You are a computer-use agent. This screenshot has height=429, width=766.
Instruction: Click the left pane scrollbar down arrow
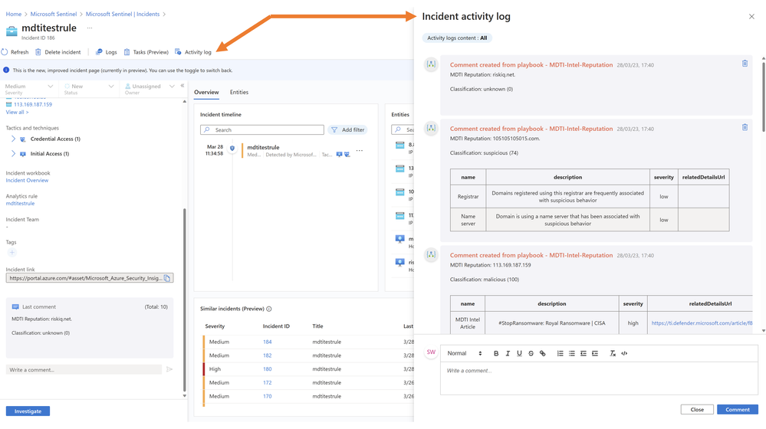coord(184,396)
